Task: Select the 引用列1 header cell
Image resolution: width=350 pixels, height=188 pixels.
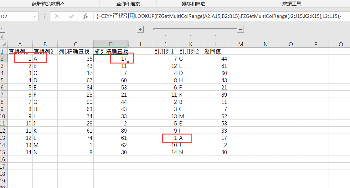Action: pyautogui.click(x=165, y=52)
